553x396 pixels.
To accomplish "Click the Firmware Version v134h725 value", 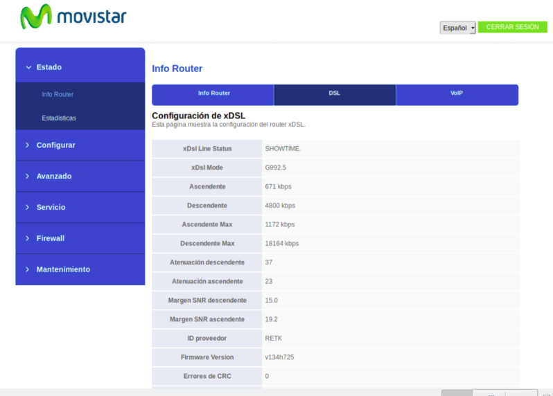I will point(281,357).
